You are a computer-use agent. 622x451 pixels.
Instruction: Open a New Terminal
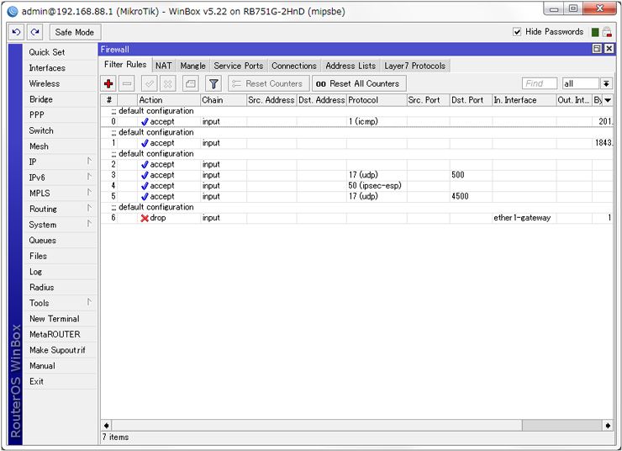(x=61, y=319)
